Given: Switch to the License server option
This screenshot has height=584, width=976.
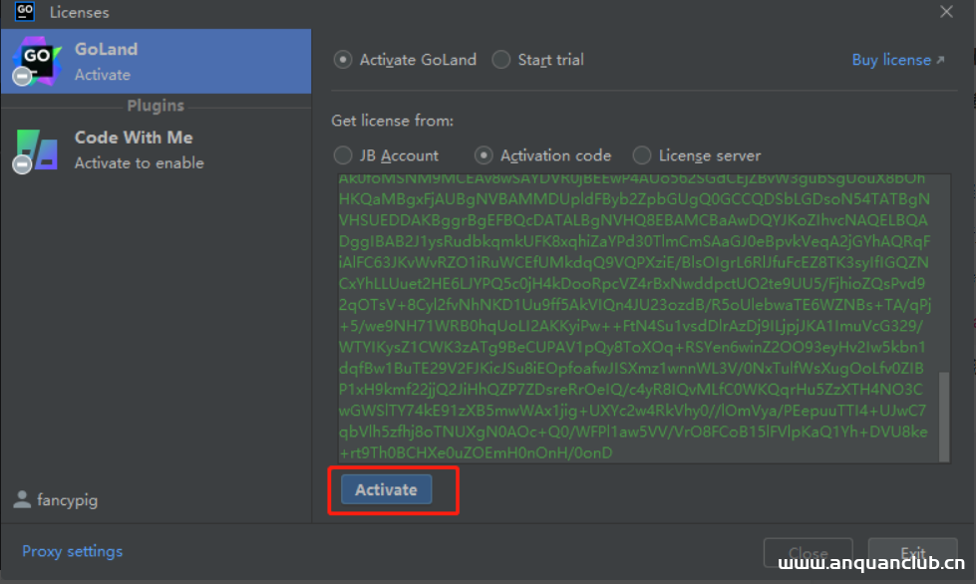Looking at the screenshot, I should click(x=642, y=155).
